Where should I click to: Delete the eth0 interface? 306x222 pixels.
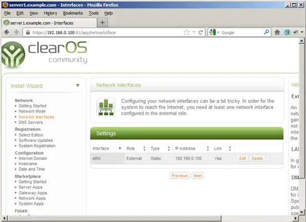pyautogui.click(x=257, y=159)
